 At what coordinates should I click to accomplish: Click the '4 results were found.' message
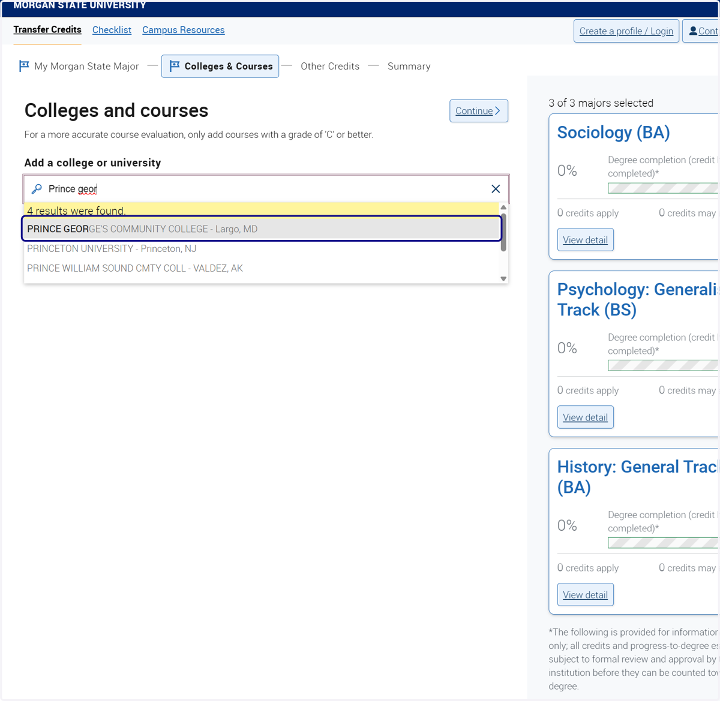(x=76, y=210)
